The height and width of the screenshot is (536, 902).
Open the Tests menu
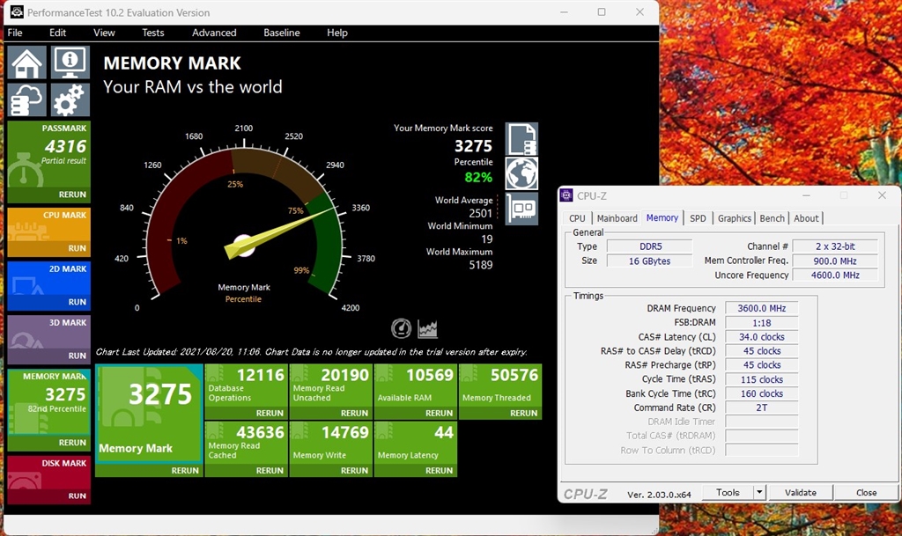pos(153,33)
